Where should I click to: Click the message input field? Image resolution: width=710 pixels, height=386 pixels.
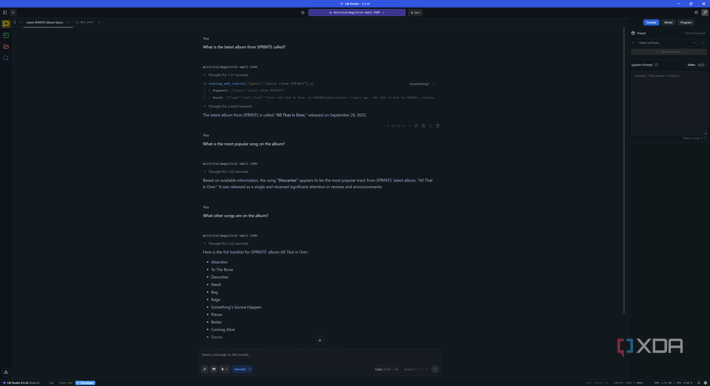[320, 355]
